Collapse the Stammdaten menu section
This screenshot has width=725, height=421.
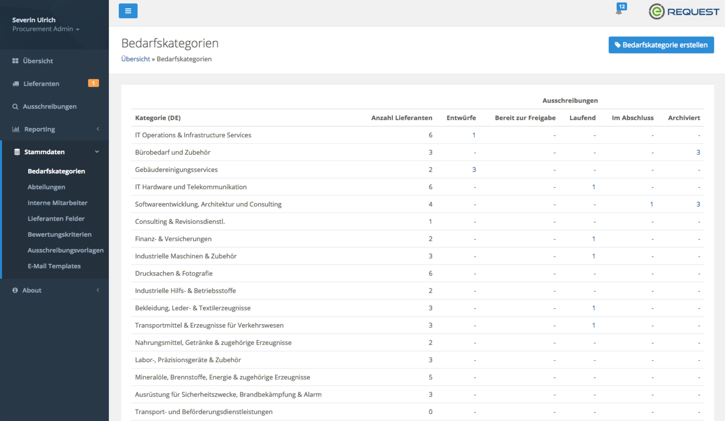pos(97,152)
